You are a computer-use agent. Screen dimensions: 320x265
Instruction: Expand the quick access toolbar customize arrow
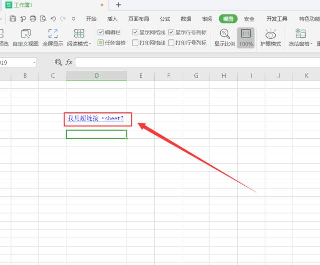click(74, 19)
